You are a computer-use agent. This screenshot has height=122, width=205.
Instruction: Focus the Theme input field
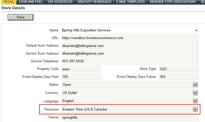(x=130, y=118)
